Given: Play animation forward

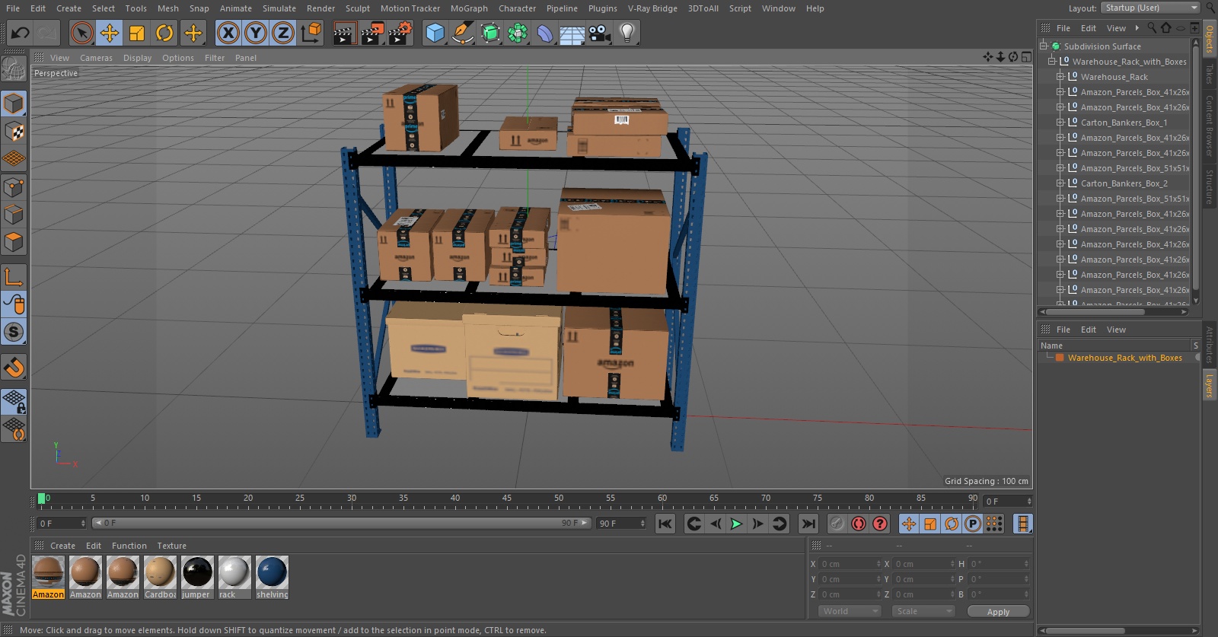Looking at the screenshot, I should coord(736,524).
